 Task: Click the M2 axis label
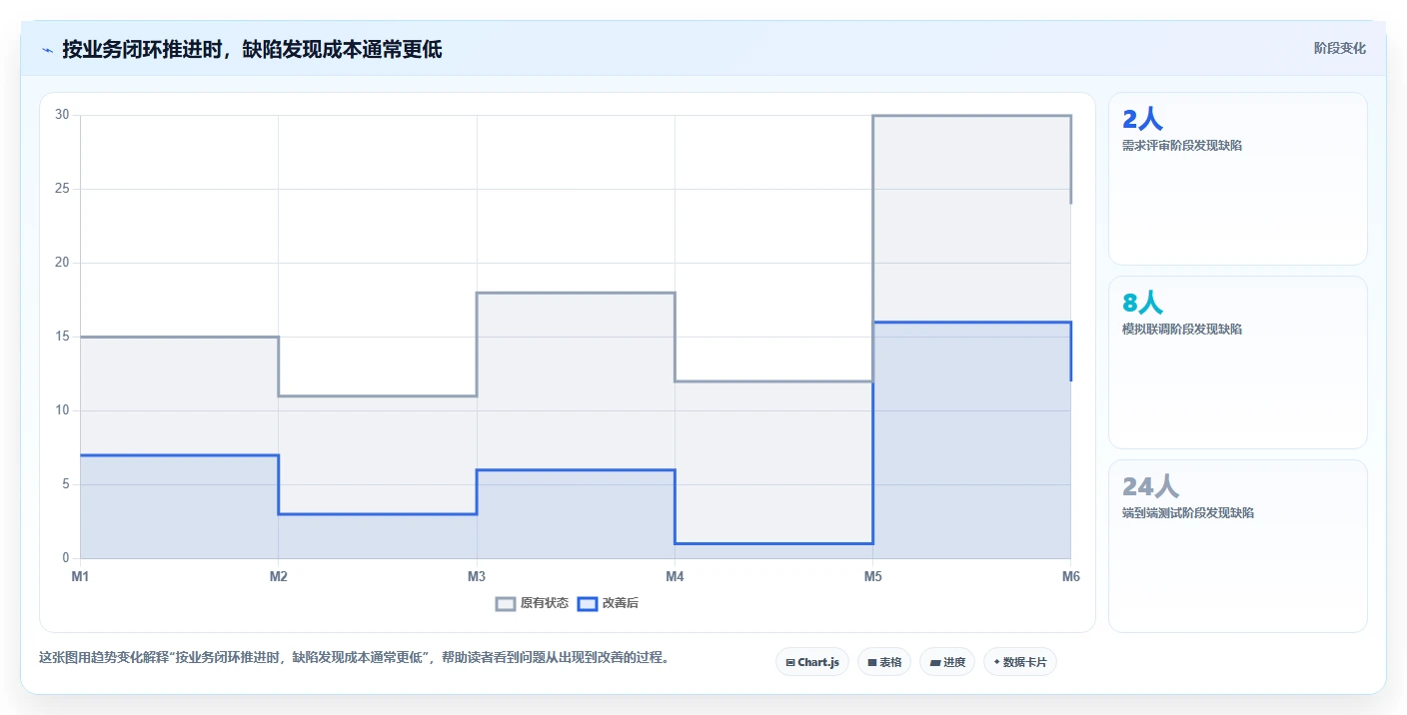click(279, 576)
